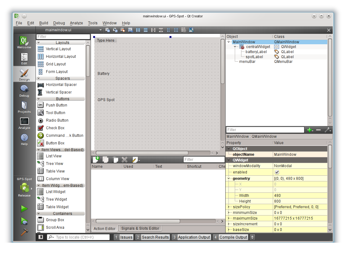This screenshot has height=255, width=346.
Task: Expand the maximumSize property
Action: (x=229, y=218)
